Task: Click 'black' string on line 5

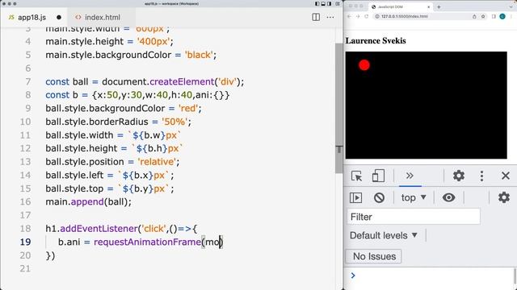Action: pos(199,55)
